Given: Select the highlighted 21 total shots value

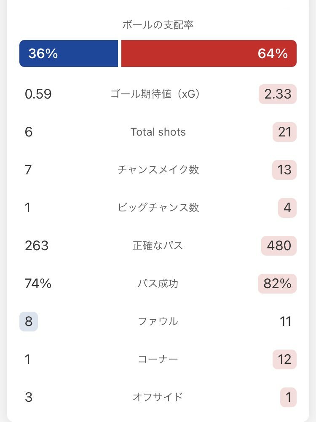Looking at the screenshot, I should [284, 132].
